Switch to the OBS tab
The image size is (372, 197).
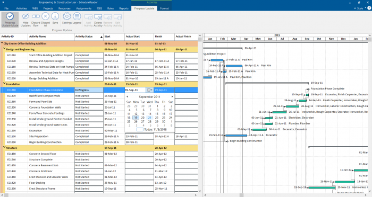point(99,8)
